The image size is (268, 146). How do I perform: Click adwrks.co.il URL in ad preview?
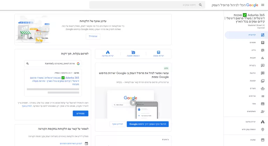coord(63,73)
